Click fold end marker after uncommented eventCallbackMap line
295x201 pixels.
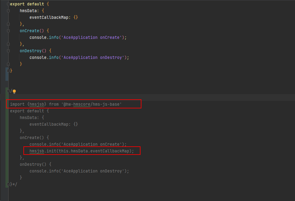pos(8,24)
